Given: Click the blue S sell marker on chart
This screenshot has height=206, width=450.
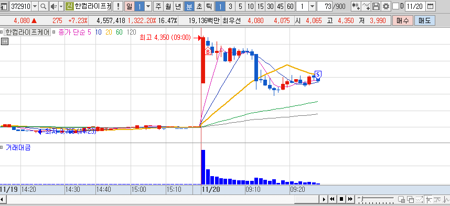Looking at the screenshot, I should click(x=318, y=74).
